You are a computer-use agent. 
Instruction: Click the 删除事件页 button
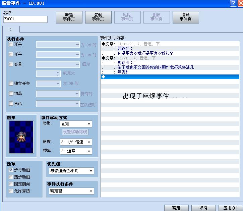point(157,17)
